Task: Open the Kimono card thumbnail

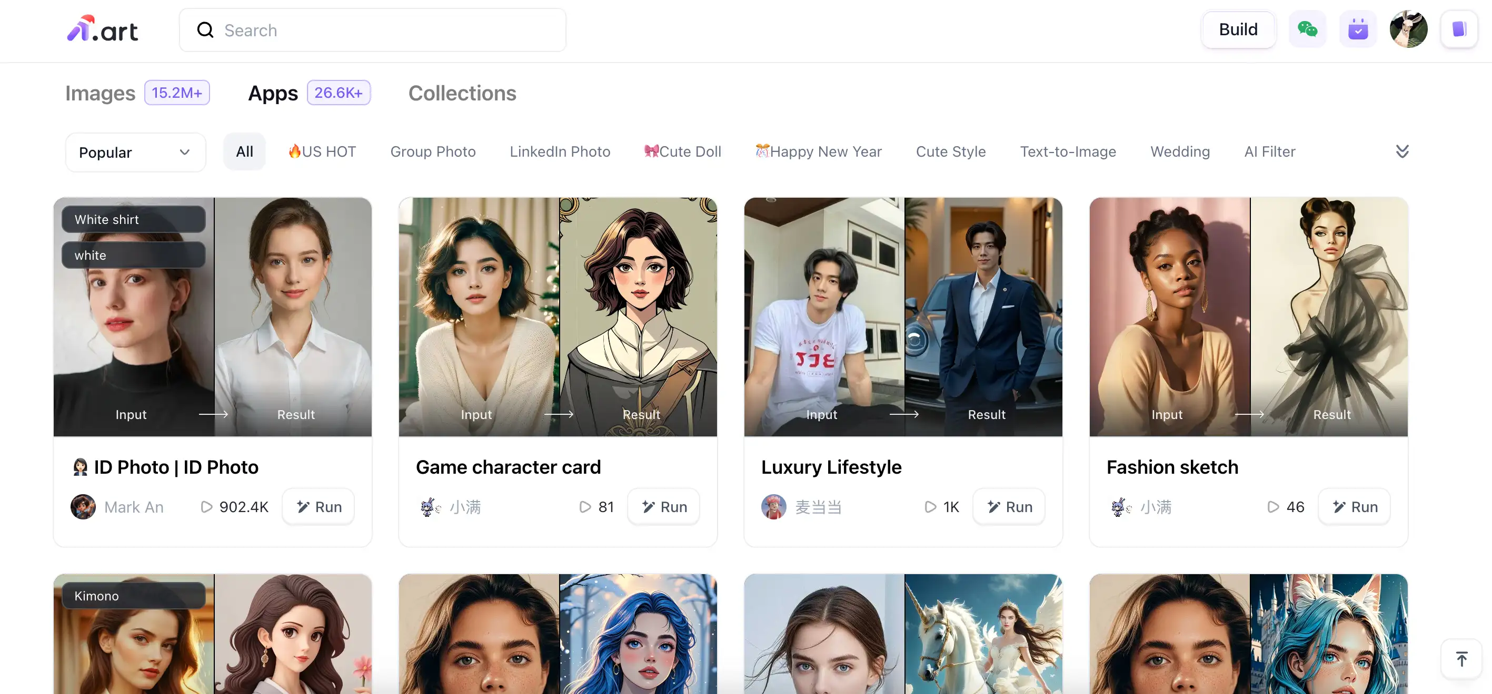Action: pos(213,635)
